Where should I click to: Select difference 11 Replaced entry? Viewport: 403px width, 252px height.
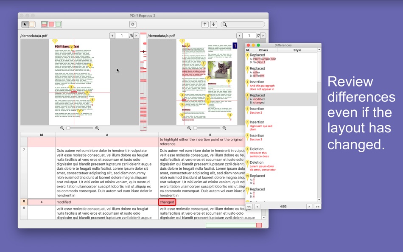(281, 193)
